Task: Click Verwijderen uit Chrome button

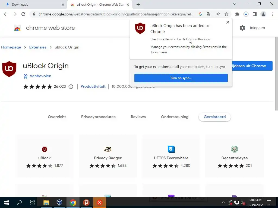Action: 252,66
